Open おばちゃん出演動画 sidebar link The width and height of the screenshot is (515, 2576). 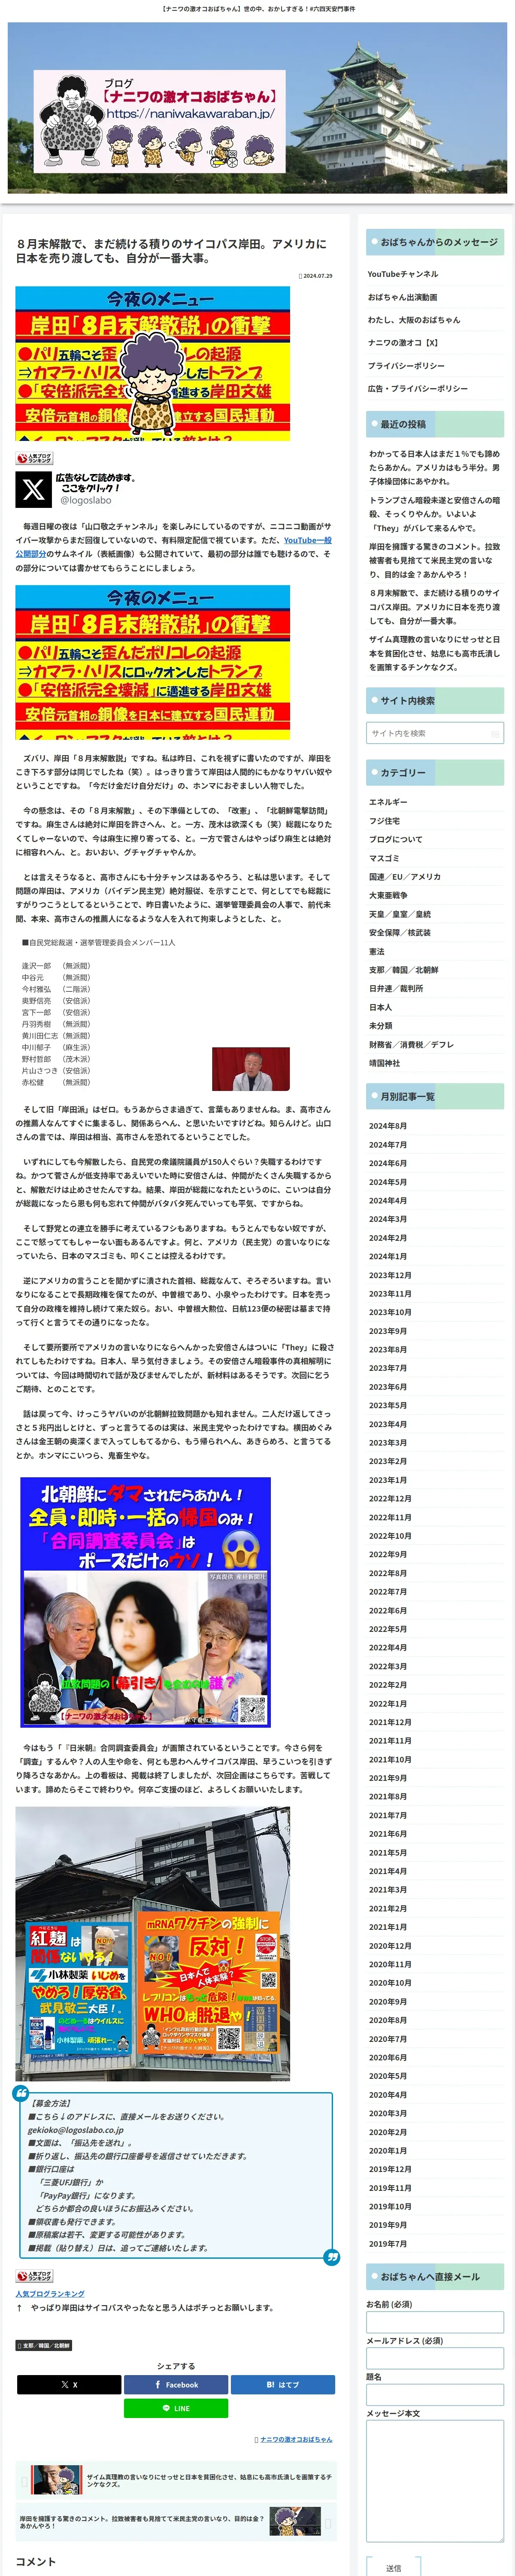tap(402, 297)
